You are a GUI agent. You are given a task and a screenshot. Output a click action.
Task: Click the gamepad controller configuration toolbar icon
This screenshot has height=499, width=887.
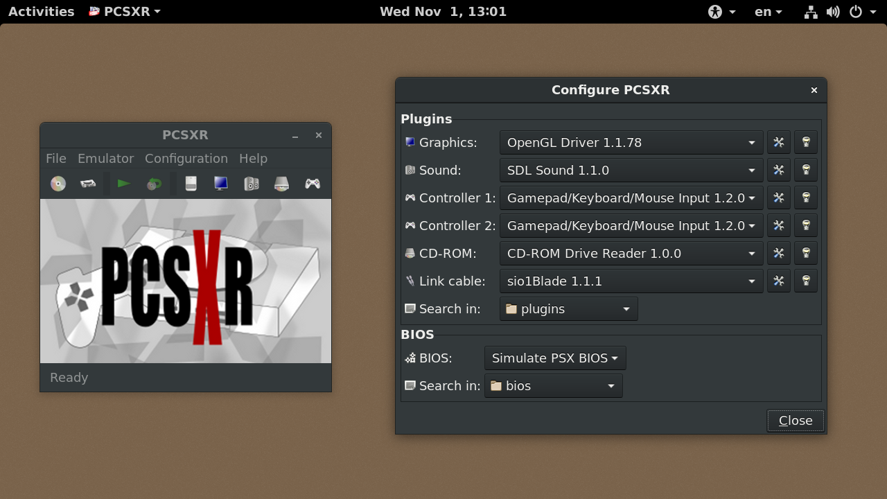click(x=313, y=184)
